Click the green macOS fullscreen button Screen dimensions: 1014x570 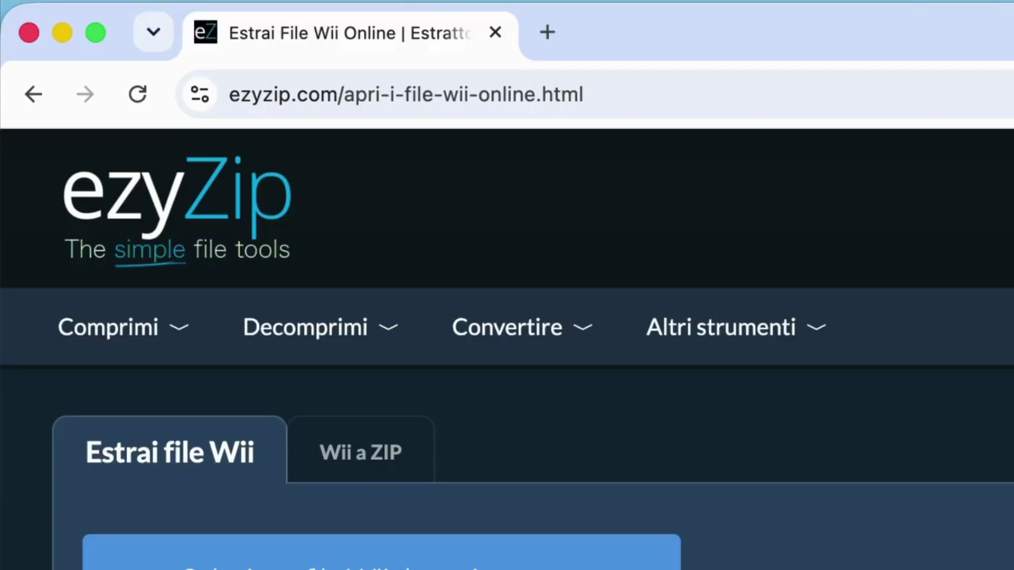pos(96,33)
